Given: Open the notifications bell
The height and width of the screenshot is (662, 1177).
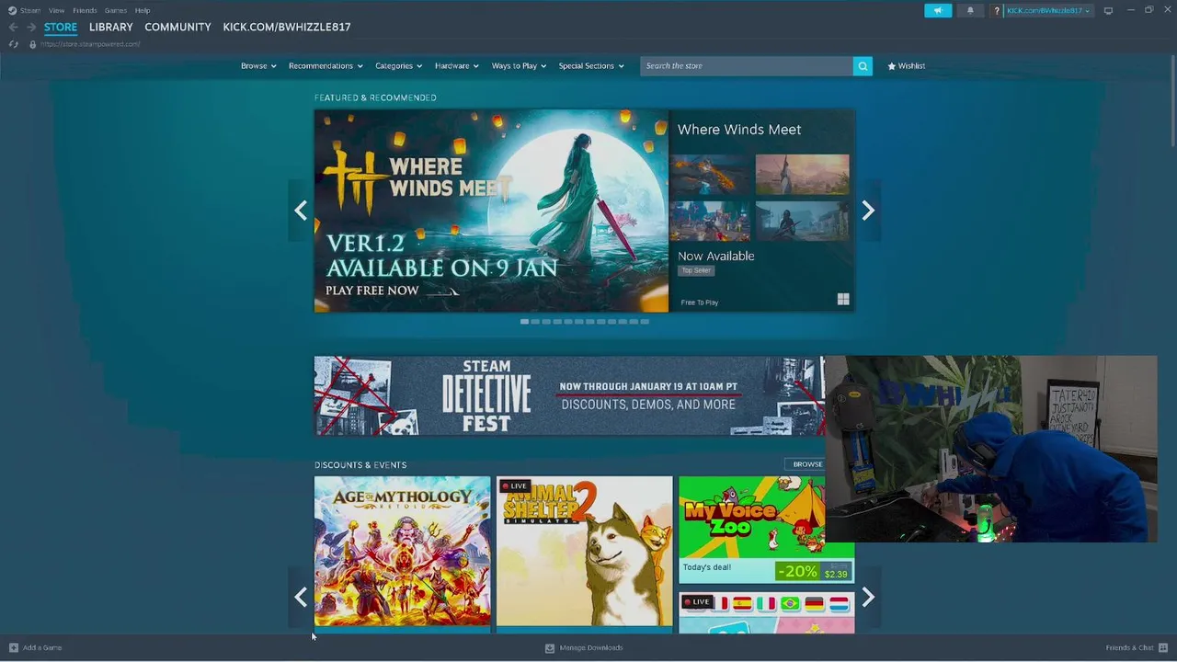Looking at the screenshot, I should (x=969, y=11).
